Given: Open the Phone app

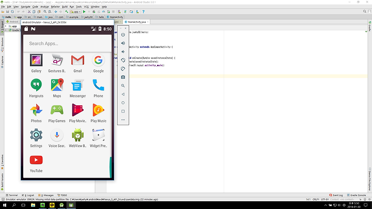Looking at the screenshot, I should click(98, 85).
